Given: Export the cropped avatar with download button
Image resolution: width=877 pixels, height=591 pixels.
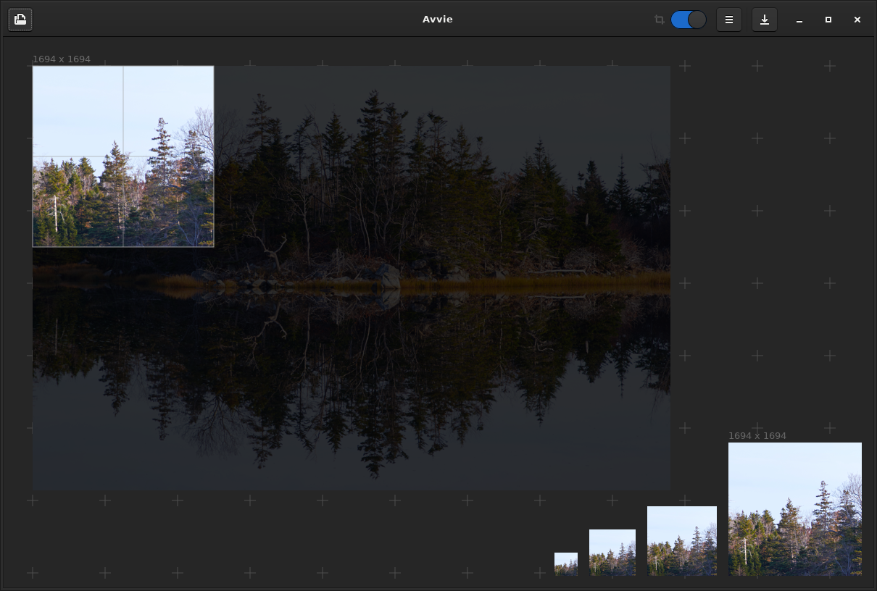Looking at the screenshot, I should pyautogui.click(x=765, y=20).
